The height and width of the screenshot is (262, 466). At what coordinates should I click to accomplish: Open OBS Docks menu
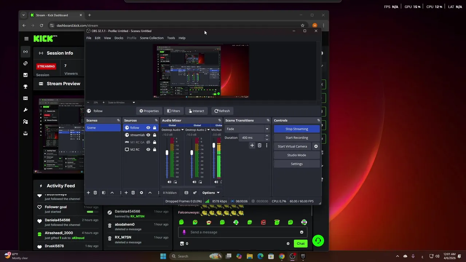[119, 38]
